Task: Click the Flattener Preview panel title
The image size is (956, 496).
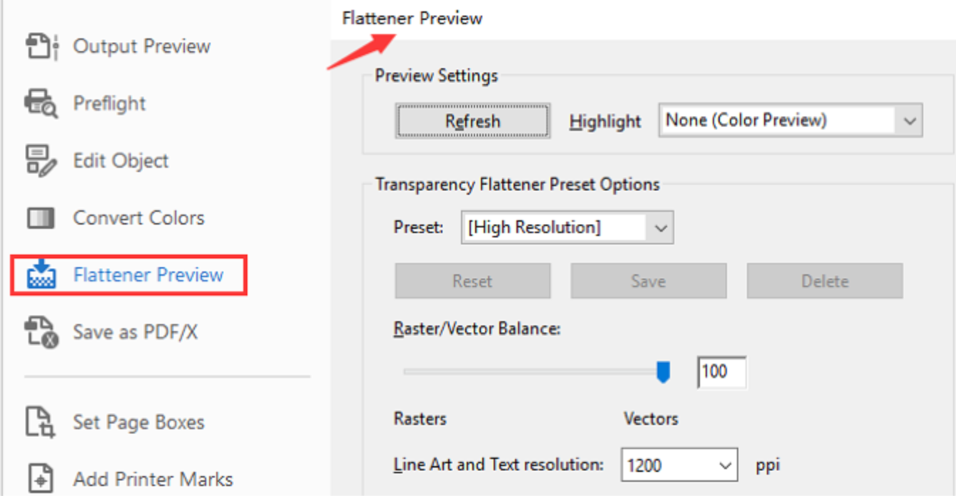Action: point(411,18)
